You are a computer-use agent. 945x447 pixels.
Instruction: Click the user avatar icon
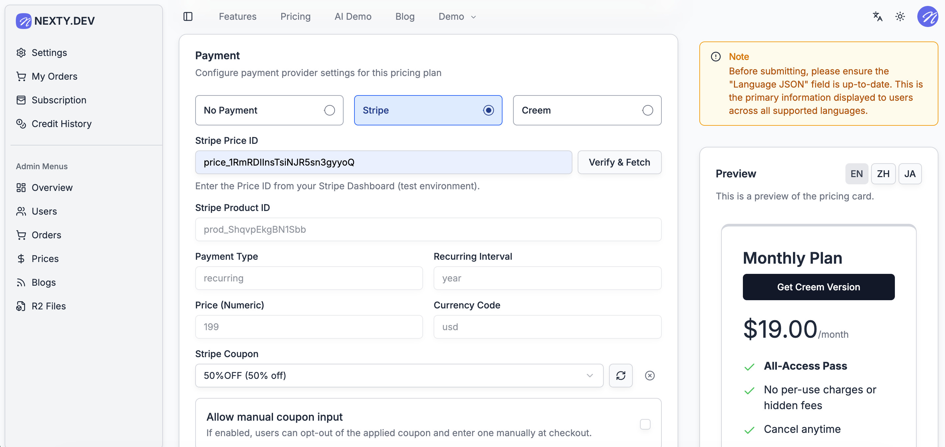click(x=928, y=16)
